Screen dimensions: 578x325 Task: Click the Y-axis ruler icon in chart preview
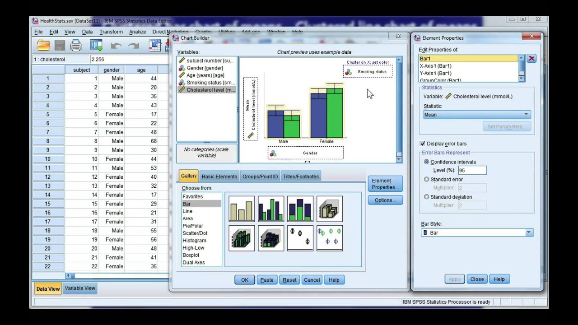251,135
